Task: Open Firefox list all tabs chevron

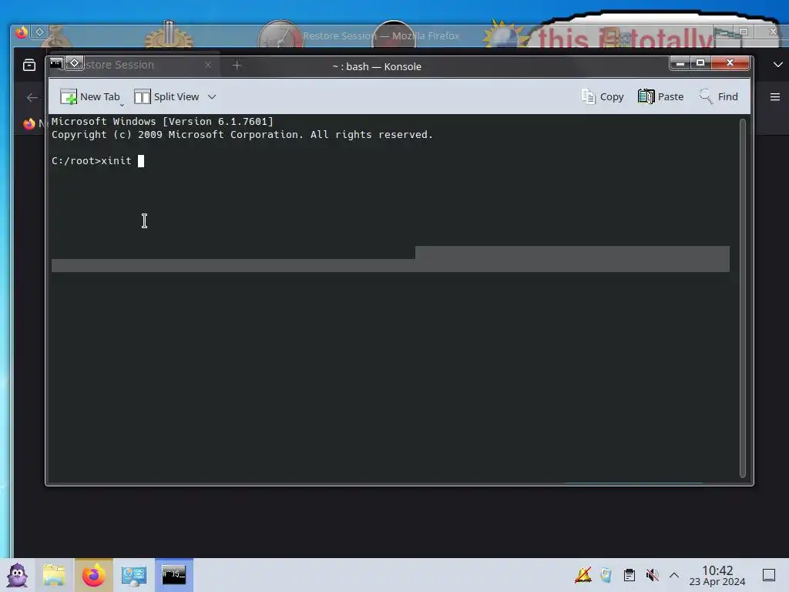Action: (x=778, y=65)
